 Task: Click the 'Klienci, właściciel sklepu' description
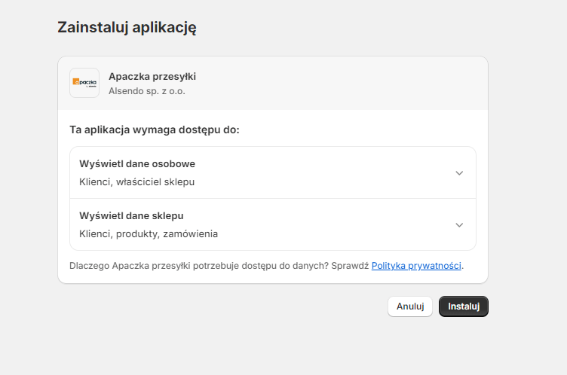(x=137, y=181)
